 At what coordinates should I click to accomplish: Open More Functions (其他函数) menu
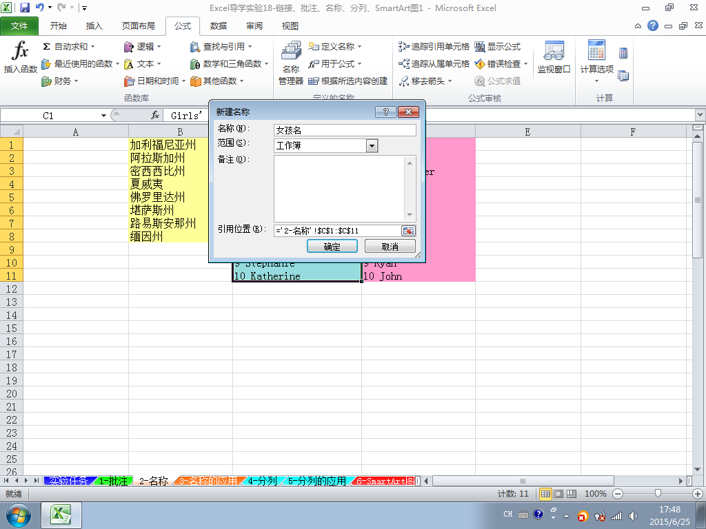[216, 81]
